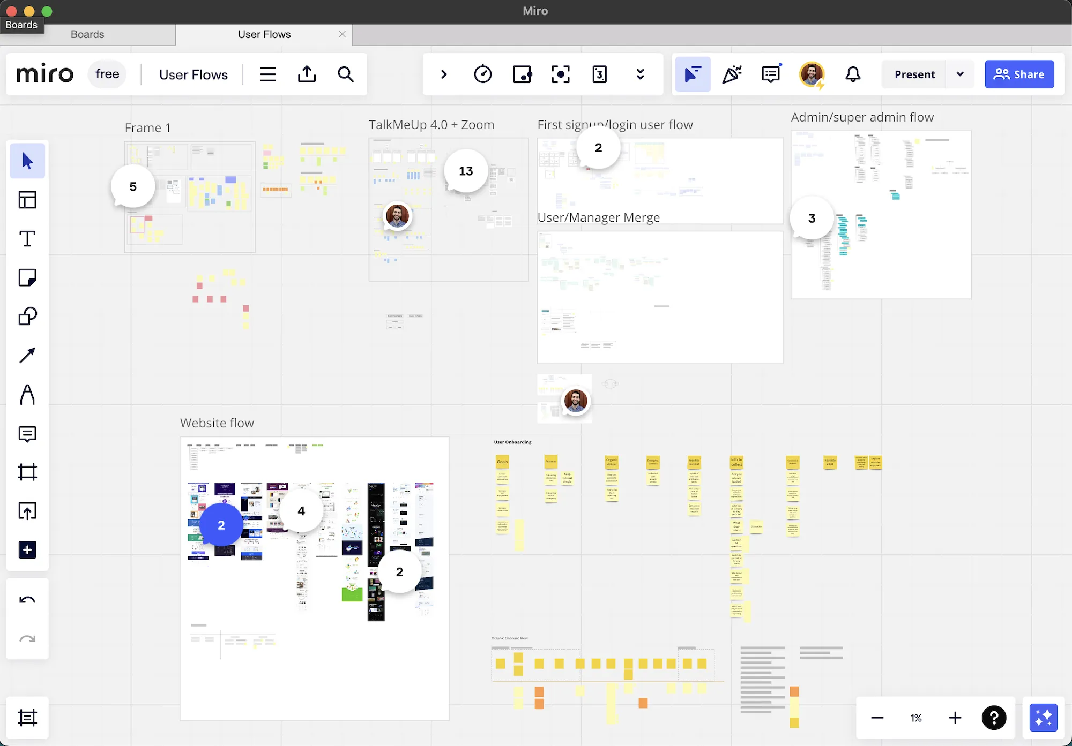Select the Pen drawing tool
Screen dimensions: 1072x746
pos(27,395)
